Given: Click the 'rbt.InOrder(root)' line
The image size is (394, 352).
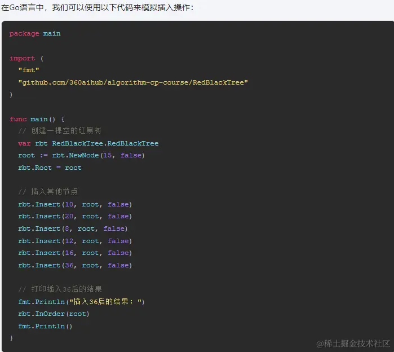Looking at the screenshot, I should [54, 314].
